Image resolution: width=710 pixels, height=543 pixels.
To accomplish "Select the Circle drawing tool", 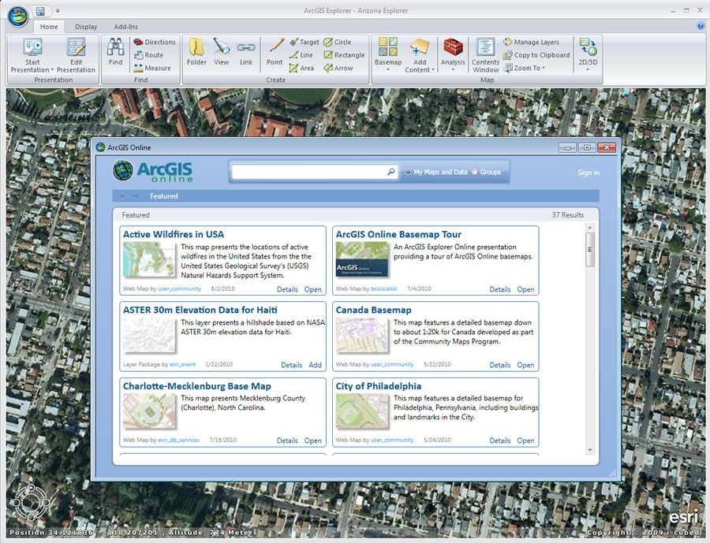I will pyautogui.click(x=338, y=42).
